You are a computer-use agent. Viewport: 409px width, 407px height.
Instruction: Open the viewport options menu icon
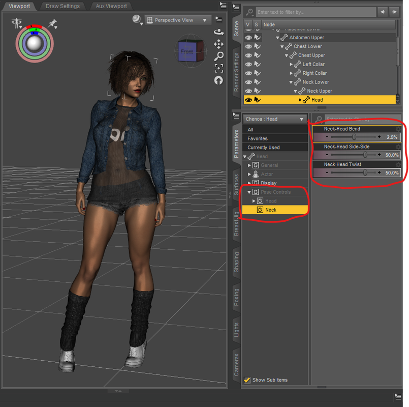point(218,20)
